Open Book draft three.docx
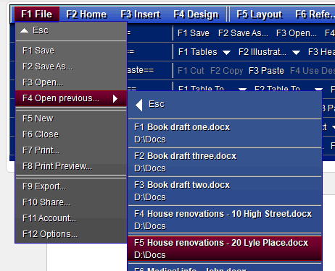This screenshot has width=335, height=271. [225, 162]
